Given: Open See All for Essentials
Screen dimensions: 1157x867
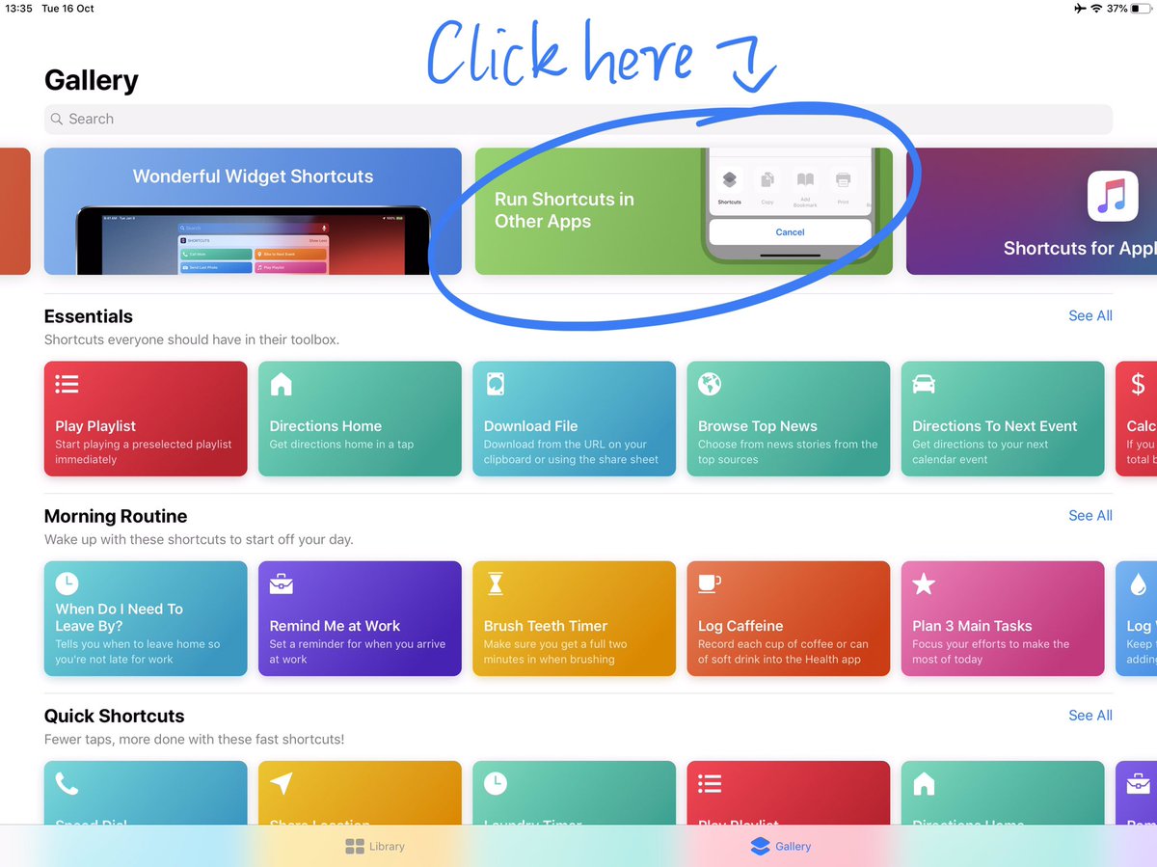Looking at the screenshot, I should (x=1090, y=315).
